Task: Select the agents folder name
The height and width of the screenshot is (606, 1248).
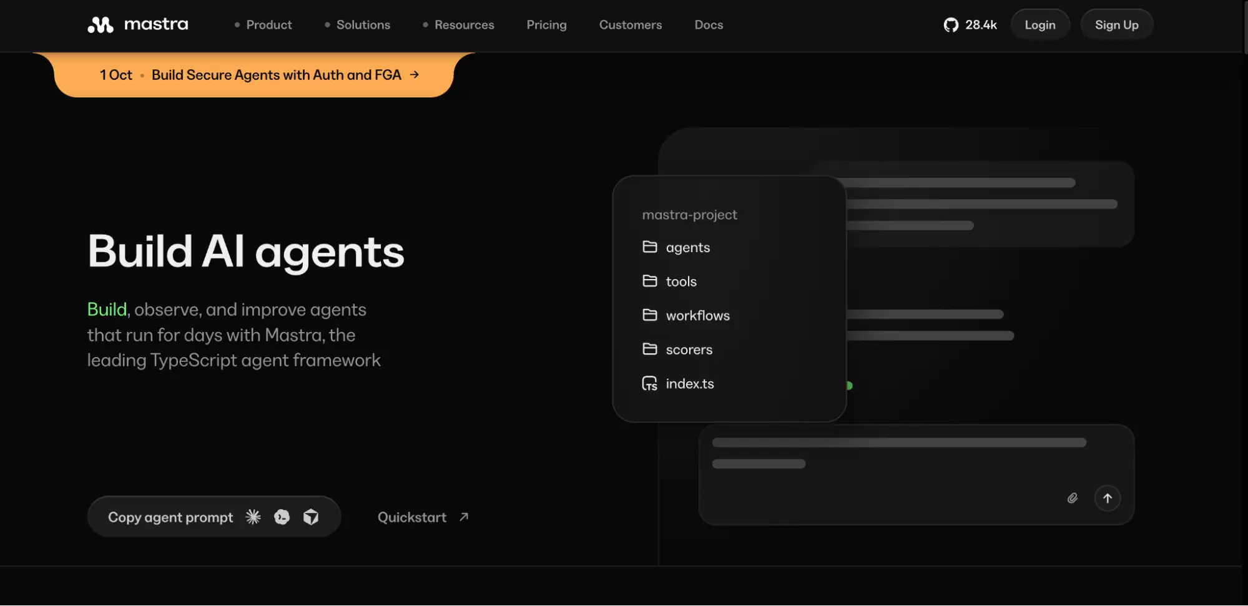Action: click(x=688, y=248)
